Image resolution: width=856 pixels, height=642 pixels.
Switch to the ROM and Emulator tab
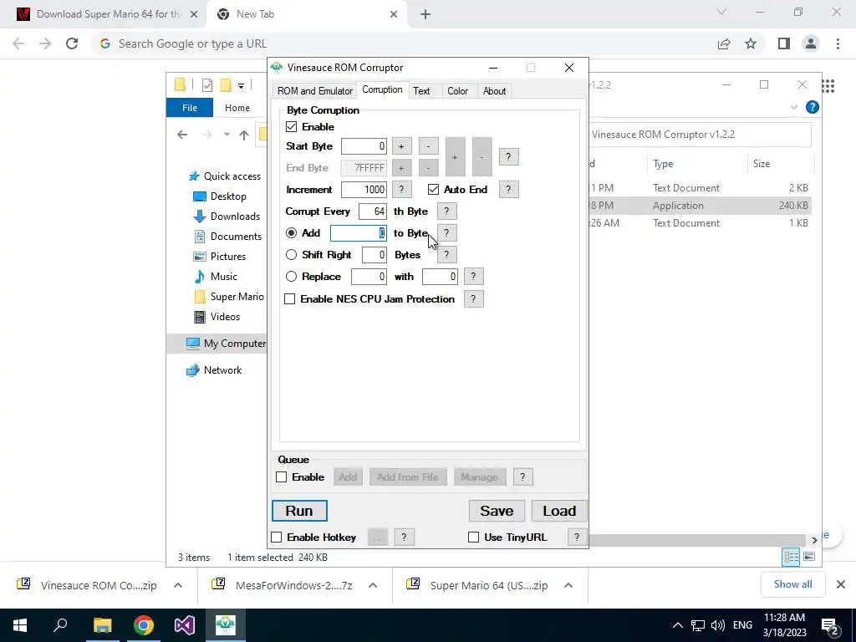point(315,91)
